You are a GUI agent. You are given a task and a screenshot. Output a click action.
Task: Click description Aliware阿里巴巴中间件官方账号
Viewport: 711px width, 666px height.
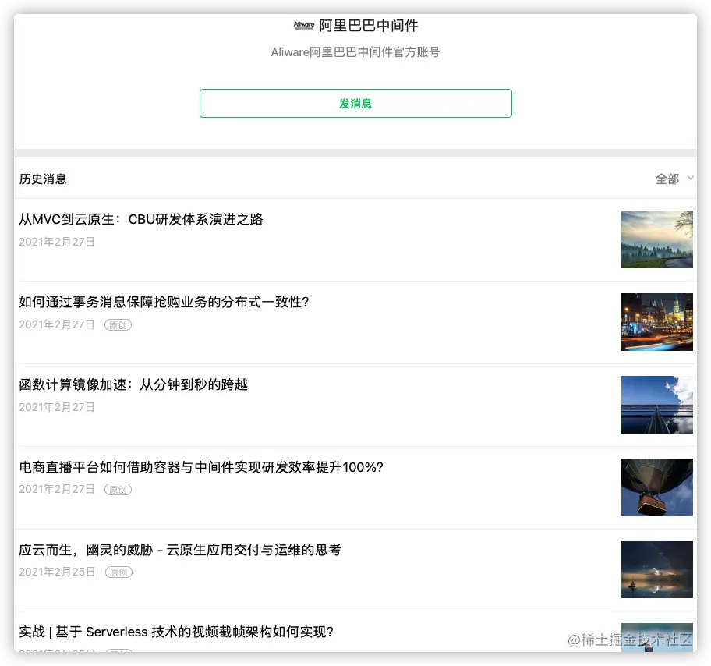pos(355,52)
